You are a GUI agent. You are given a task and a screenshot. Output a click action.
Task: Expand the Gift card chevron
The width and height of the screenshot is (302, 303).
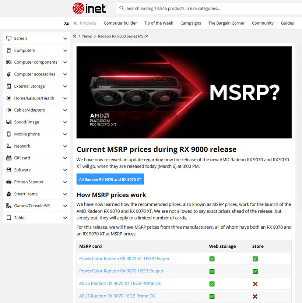pos(65,158)
